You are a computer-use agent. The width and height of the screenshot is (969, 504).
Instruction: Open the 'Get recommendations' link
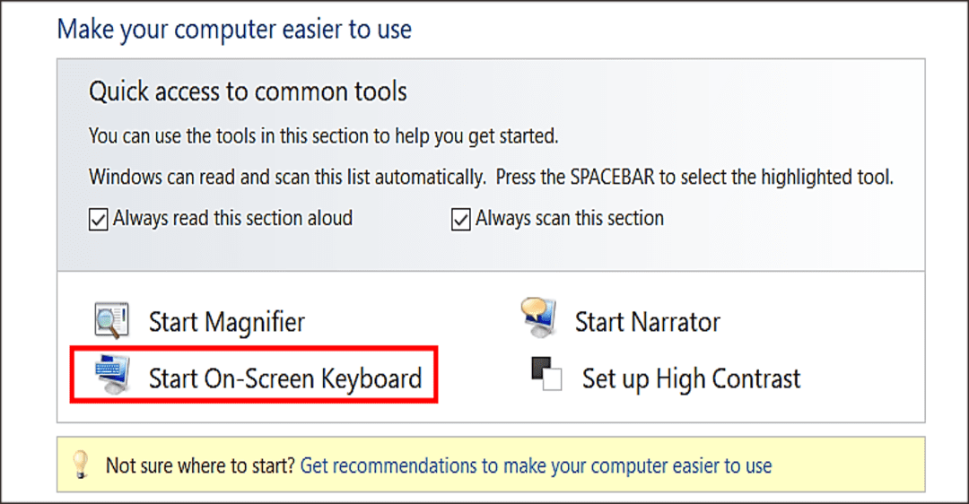(536, 465)
